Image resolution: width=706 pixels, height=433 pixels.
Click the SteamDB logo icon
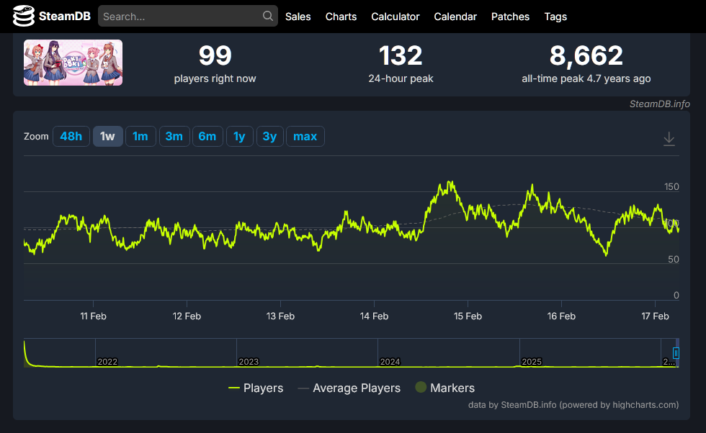23,17
